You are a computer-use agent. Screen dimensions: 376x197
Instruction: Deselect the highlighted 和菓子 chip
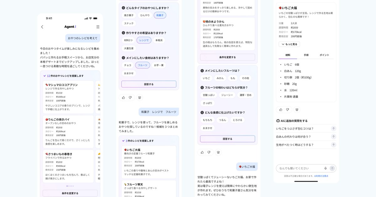pos(160,15)
